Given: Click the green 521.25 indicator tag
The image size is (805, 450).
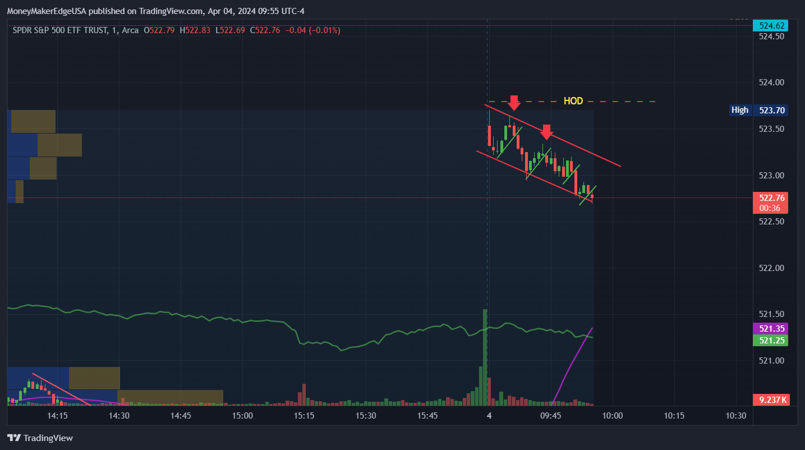Looking at the screenshot, I should point(771,340).
